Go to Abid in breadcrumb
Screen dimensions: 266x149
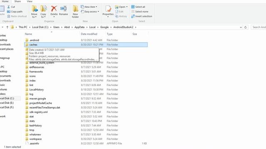point(67,27)
